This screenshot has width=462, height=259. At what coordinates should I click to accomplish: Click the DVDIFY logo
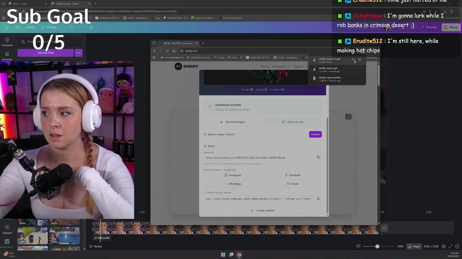(186, 66)
